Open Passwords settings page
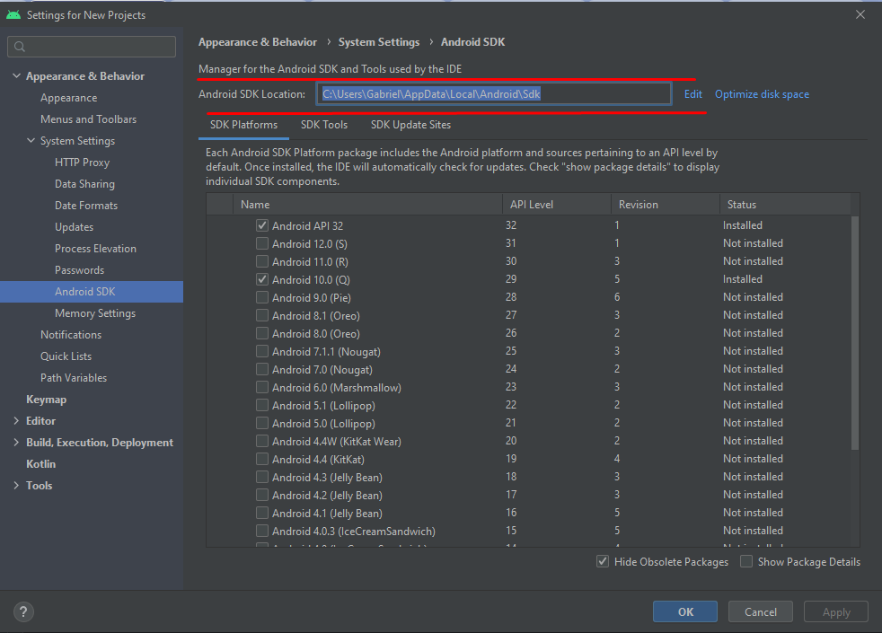The width and height of the screenshot is (882, 633). click(79, 270)
